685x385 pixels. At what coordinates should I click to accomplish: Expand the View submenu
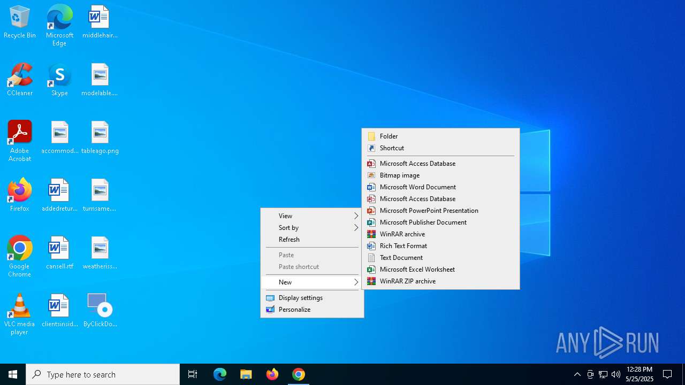312,216
